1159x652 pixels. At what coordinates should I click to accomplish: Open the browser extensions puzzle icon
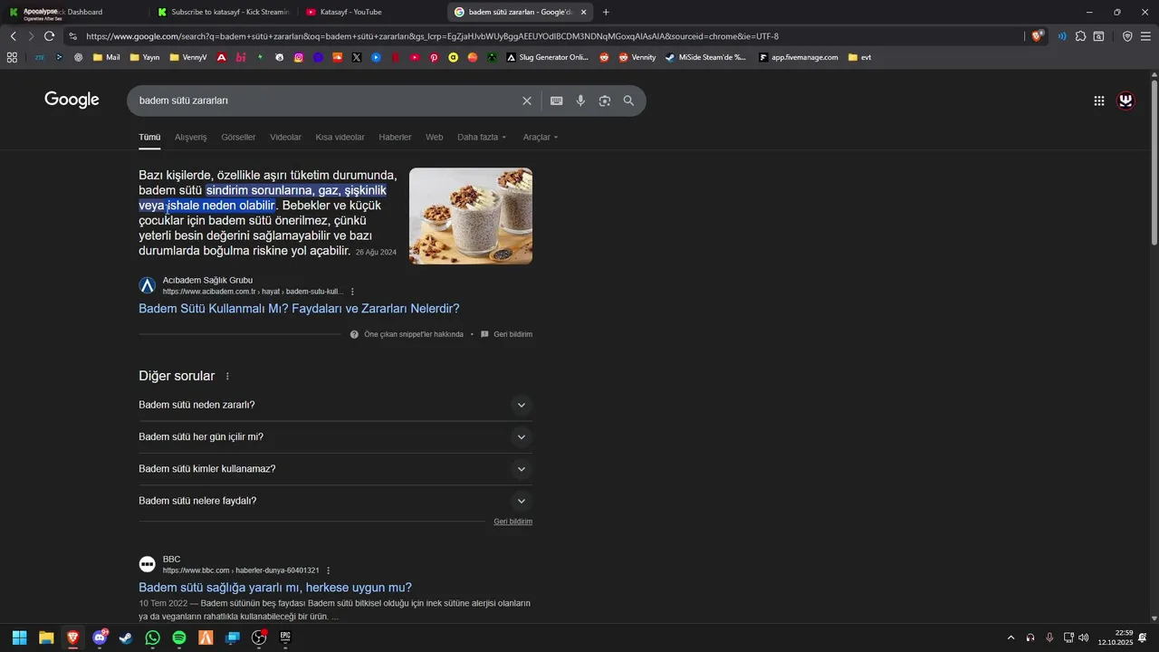click(x=1080, y=36)
